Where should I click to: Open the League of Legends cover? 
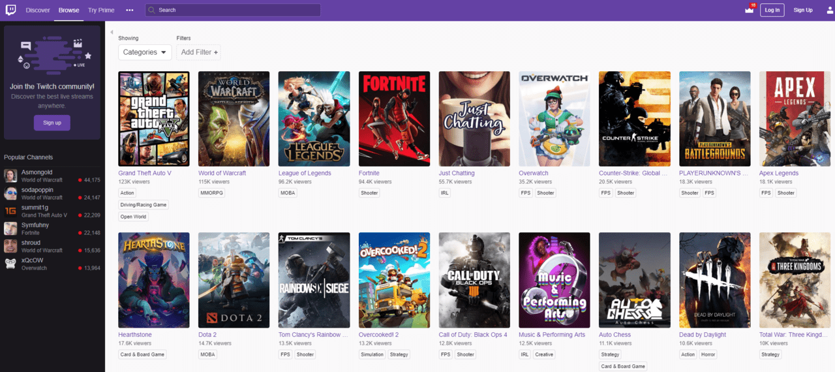(314, 119)
